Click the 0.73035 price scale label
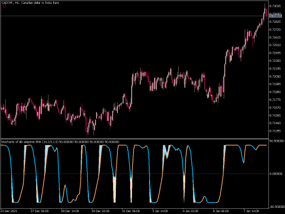This screenshot has height=214, width=285. click(x=275, y=6)
